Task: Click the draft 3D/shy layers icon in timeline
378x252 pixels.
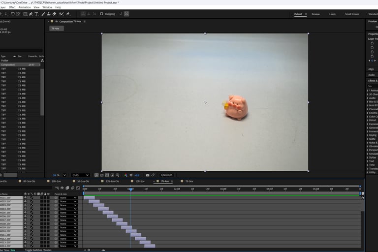Action: point(62,188)
